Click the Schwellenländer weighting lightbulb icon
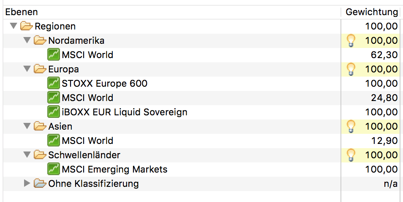The height and width of the screenshot is (202, 403). click(x=350, y=155)
